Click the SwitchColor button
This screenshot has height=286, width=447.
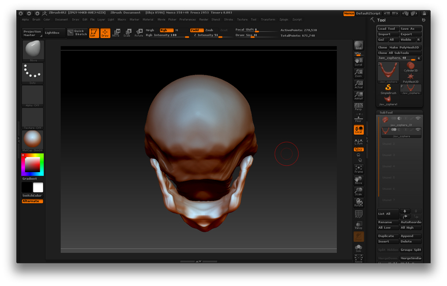pyautogui.click(x=32, y=195)
